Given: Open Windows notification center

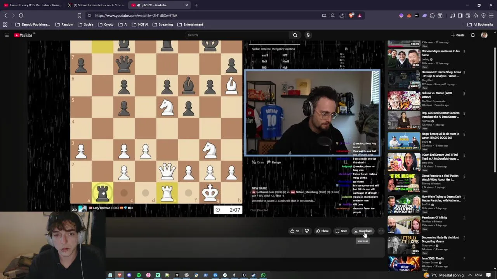Looking at the screenshot, I should [x=488, y=275].
